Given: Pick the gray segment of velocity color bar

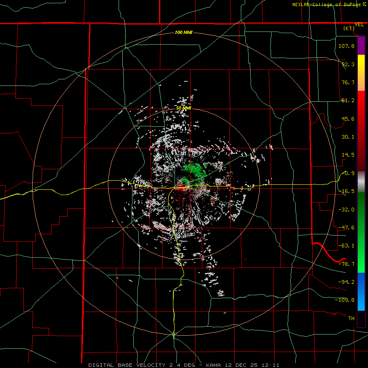Looking at the screenshot, I should pos(361,182).
